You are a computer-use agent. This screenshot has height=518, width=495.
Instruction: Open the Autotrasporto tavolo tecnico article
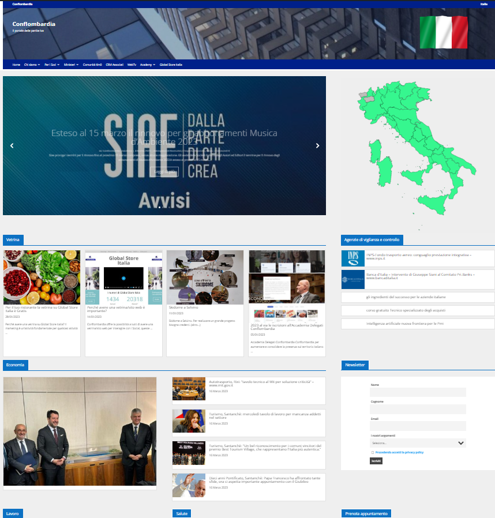261,383
